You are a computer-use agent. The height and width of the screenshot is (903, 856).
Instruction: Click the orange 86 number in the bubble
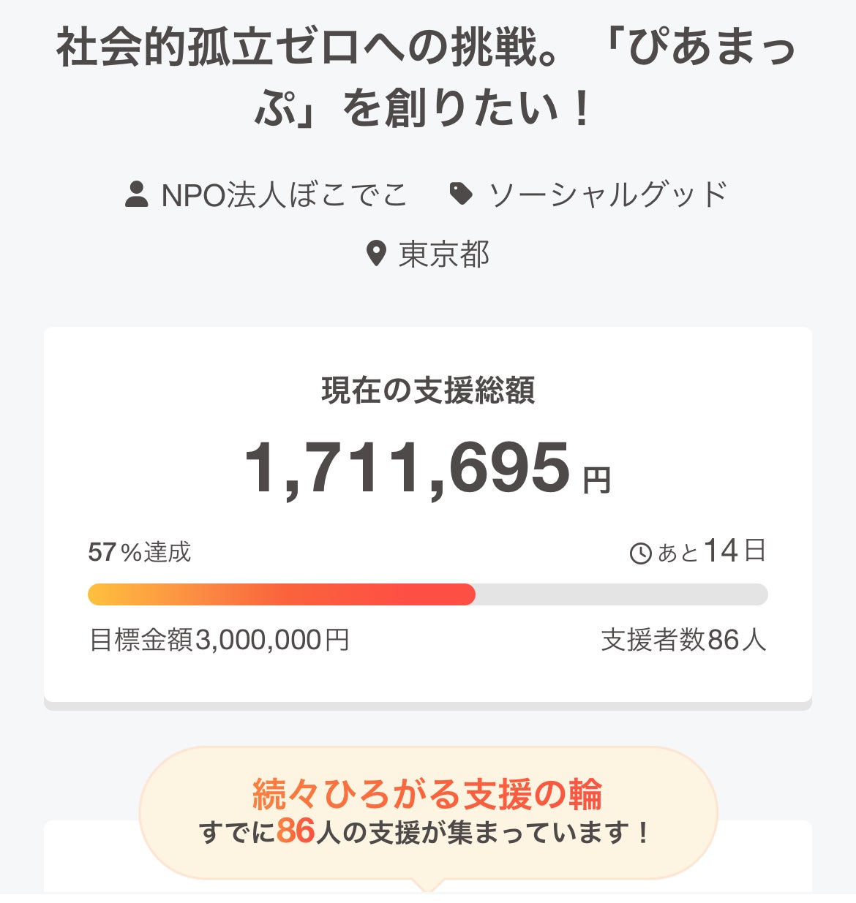pyautogui.click(x=296, y=831)
